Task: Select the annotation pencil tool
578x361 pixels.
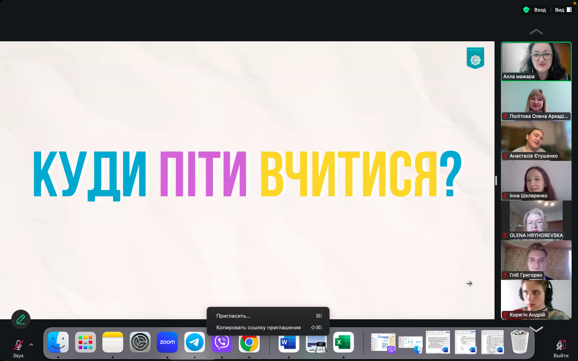Action: coord(21,319)
